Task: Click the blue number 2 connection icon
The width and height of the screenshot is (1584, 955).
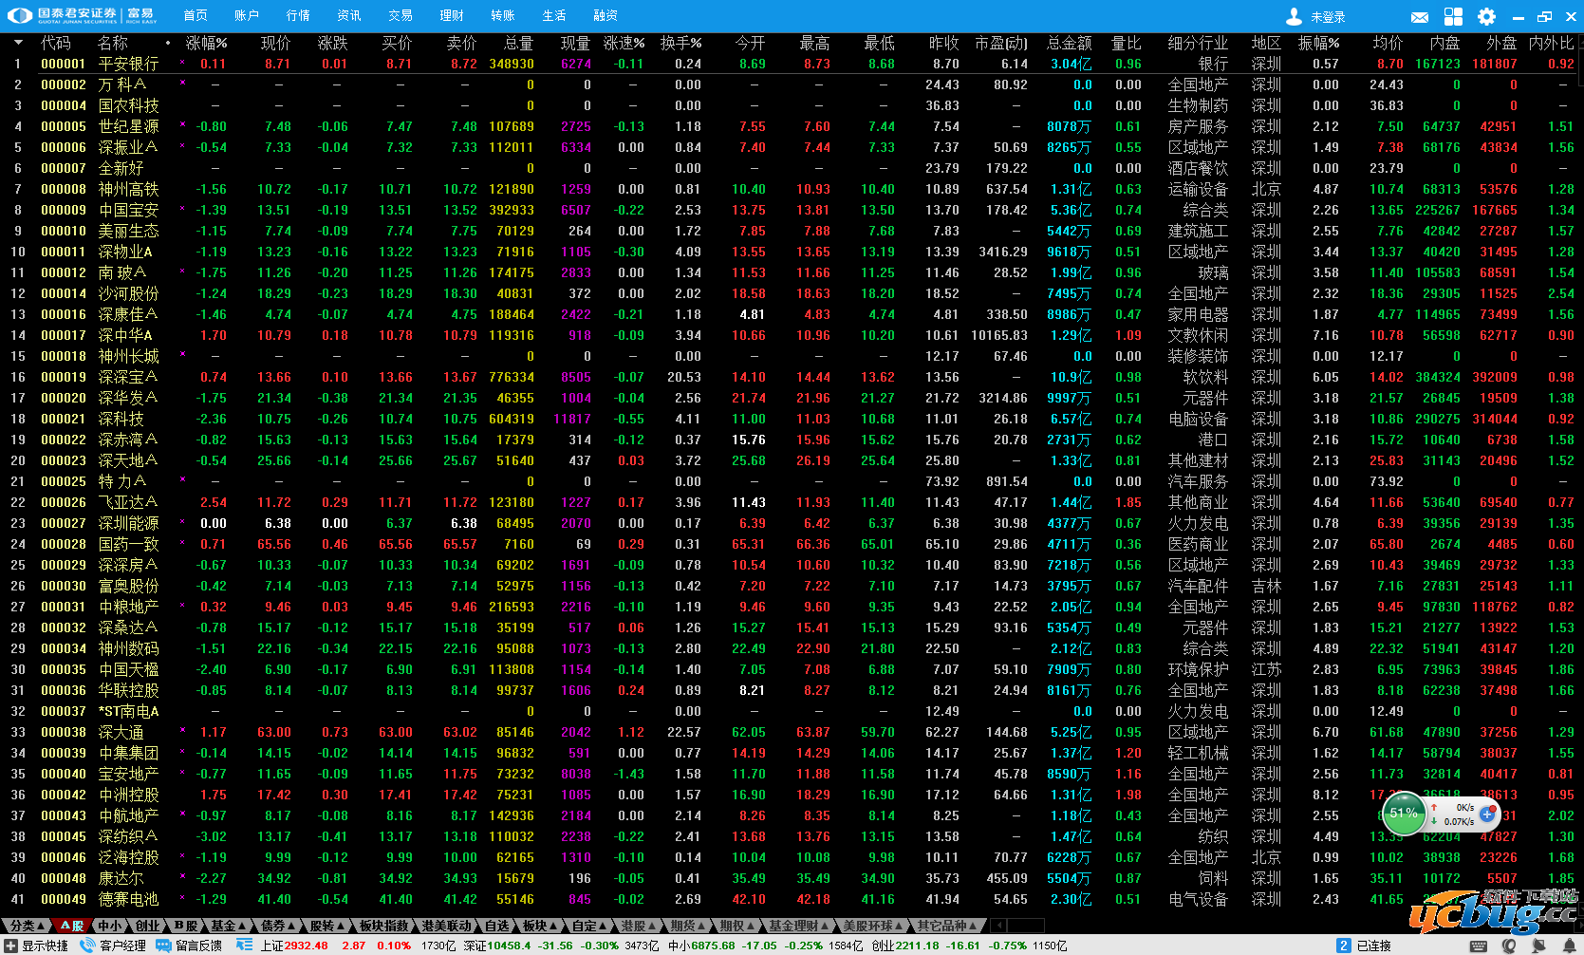Action: (x=1343, y=946)
